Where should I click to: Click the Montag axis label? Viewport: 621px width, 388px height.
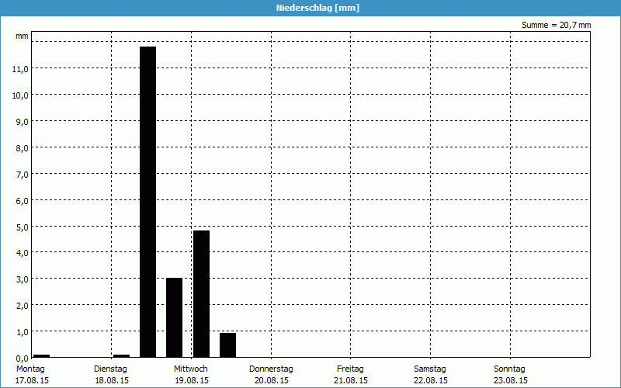[32, 369]
